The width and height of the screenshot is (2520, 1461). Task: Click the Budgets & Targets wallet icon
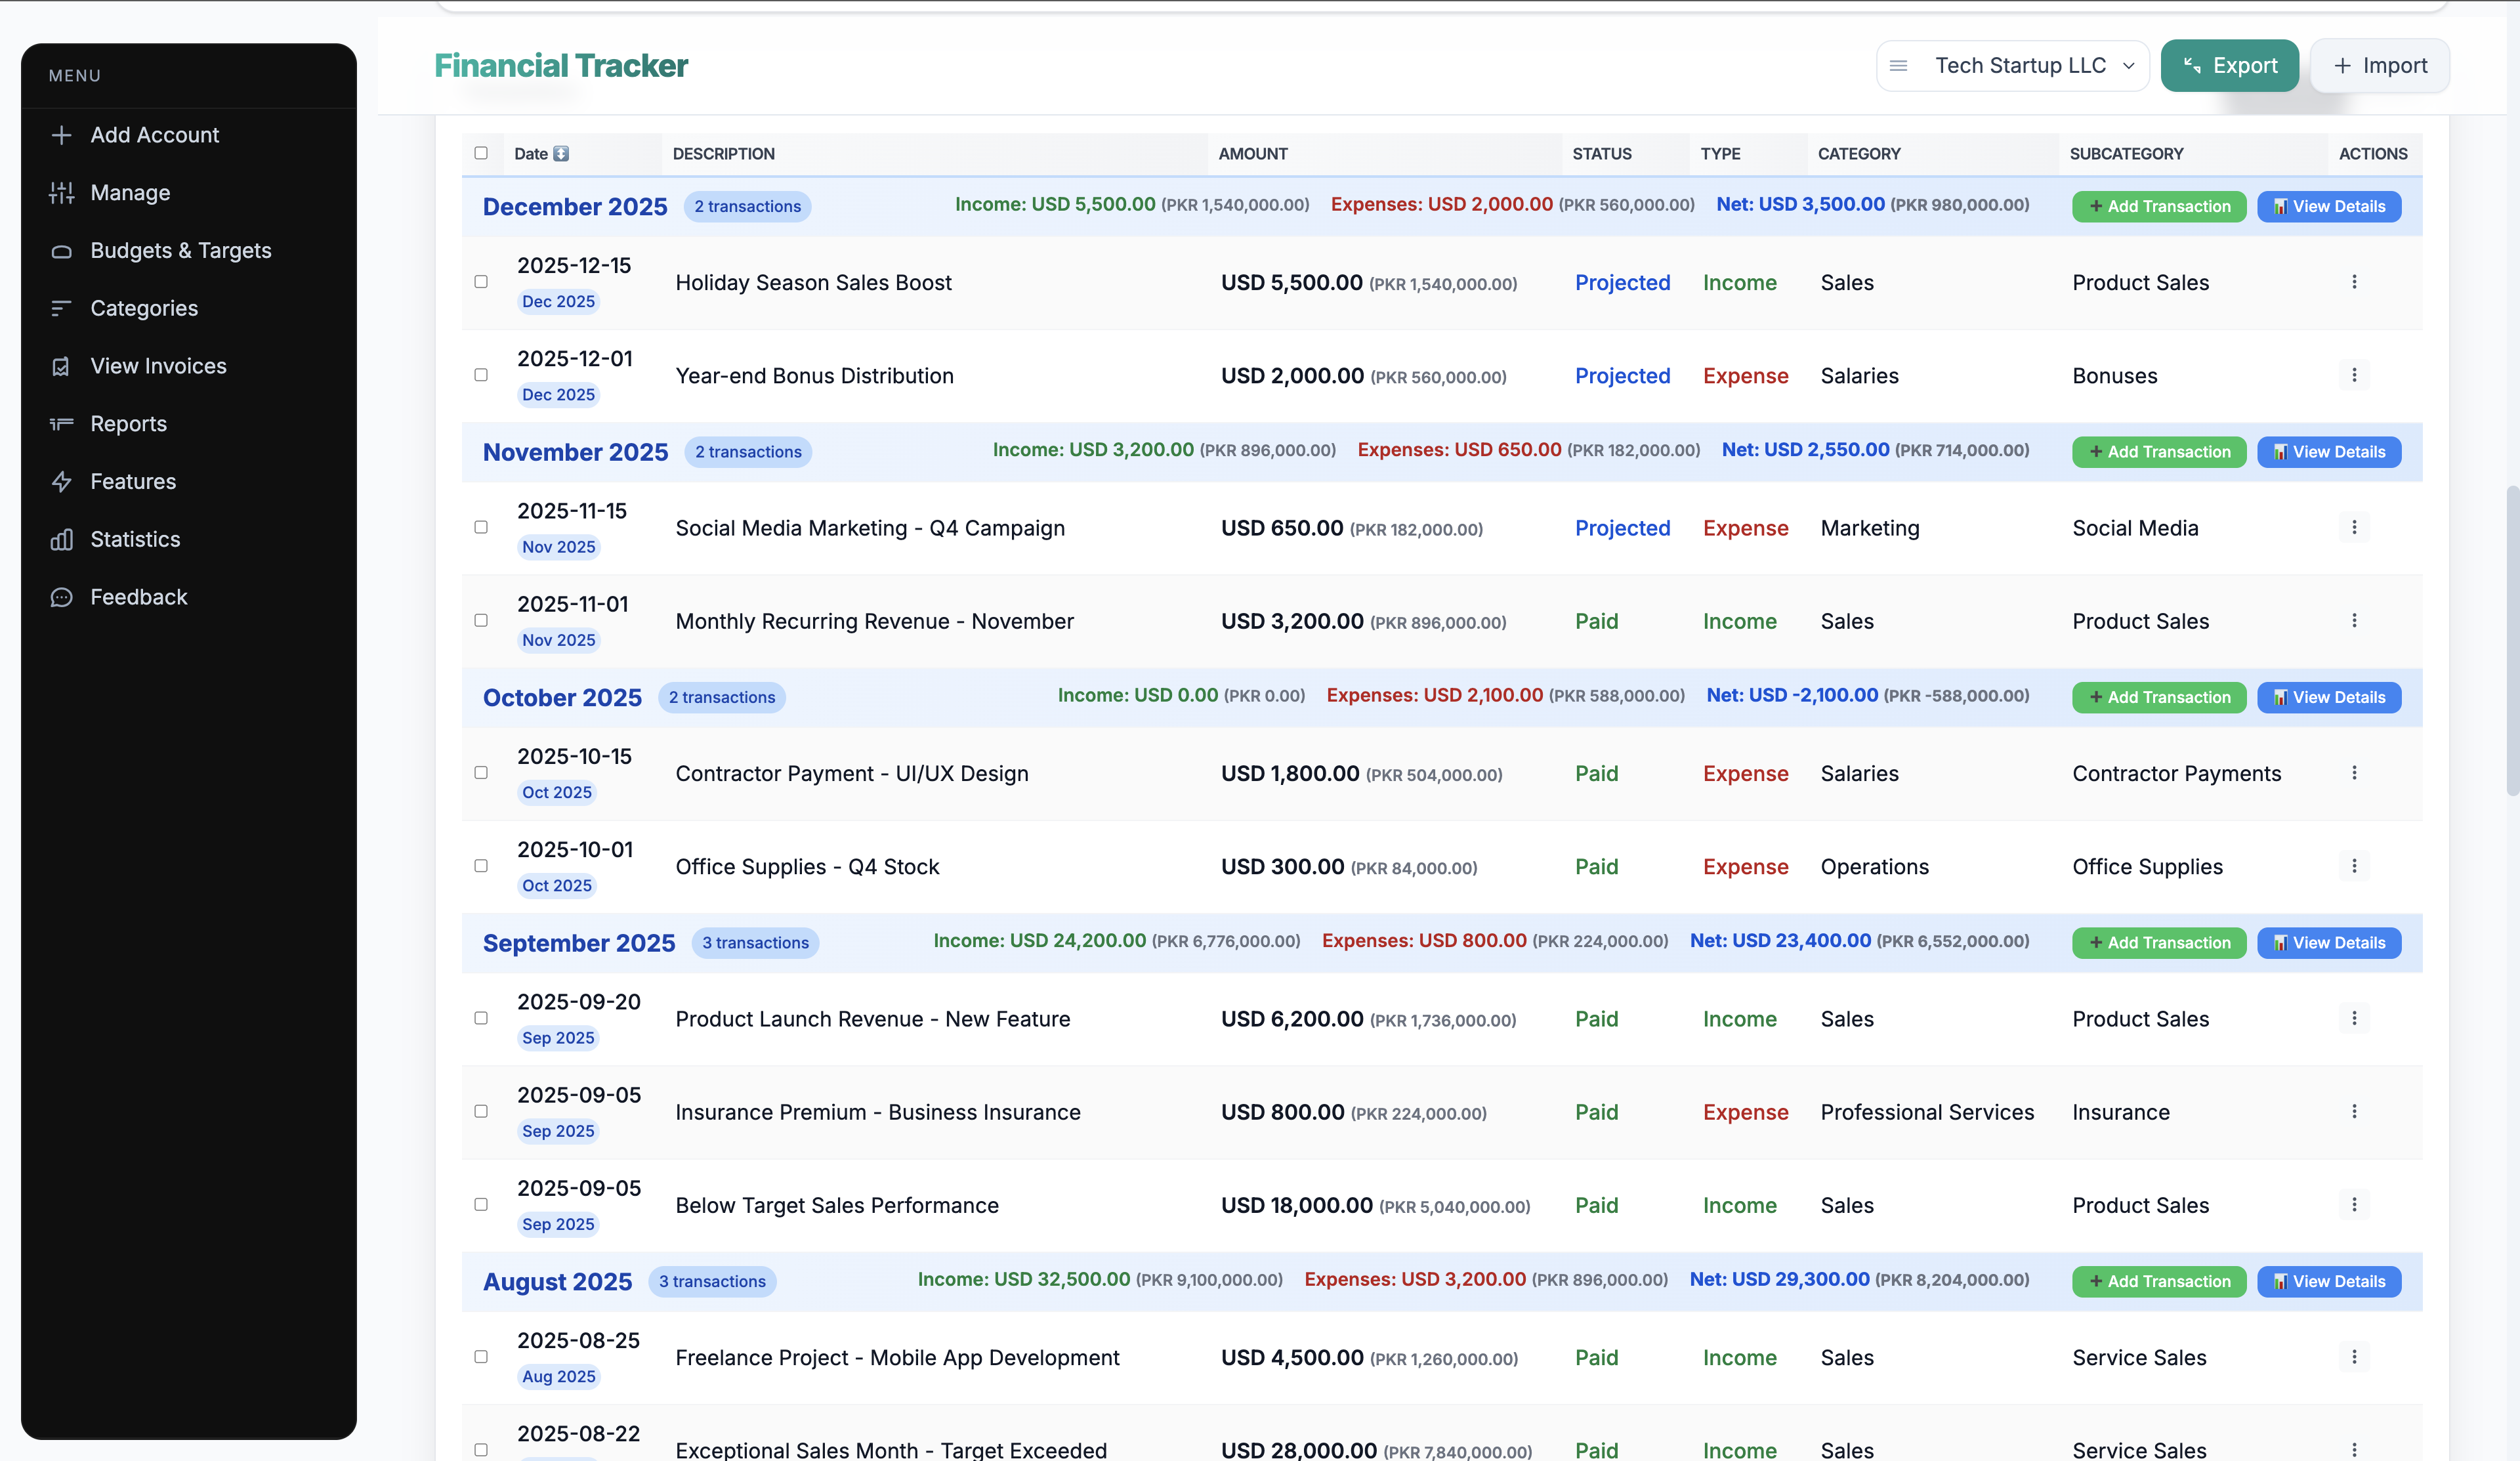click(62, 250)
